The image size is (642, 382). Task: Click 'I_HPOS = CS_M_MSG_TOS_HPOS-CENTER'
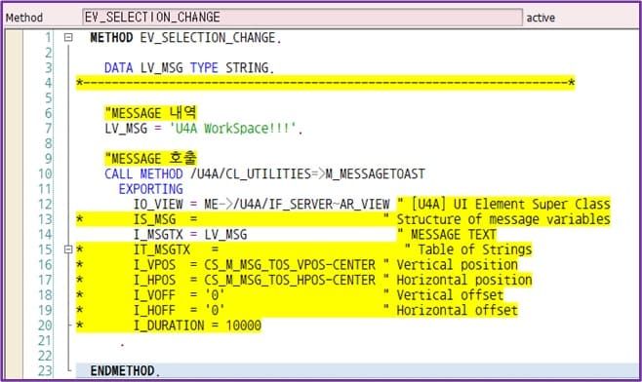255,280
